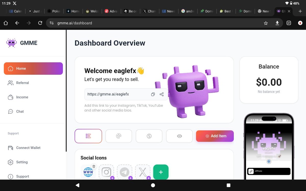
Task: Bookmark the page with star icon
Action: [x=266, y=23]
